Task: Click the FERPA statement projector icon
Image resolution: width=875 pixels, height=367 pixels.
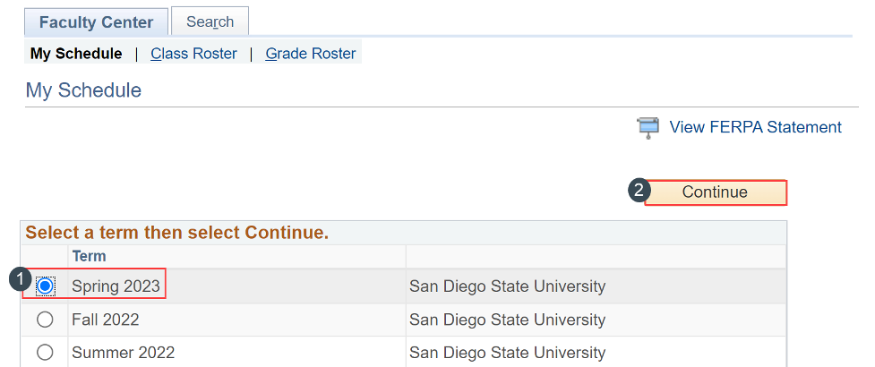Action: coord(648,128)
